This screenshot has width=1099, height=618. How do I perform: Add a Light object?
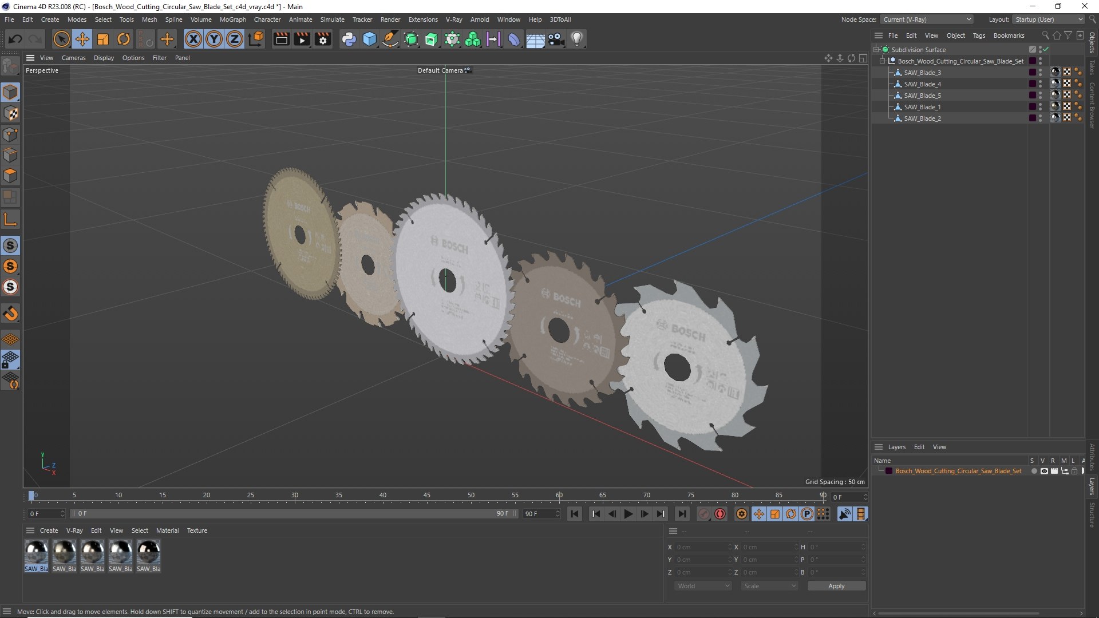[577, 39]
